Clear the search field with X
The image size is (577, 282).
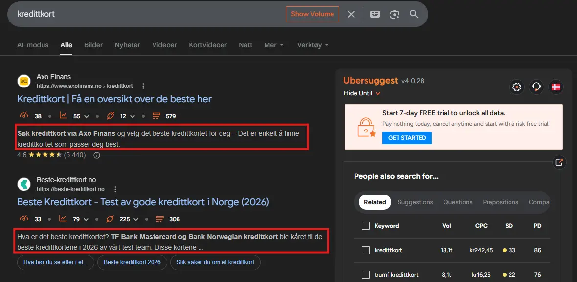pos(351,14)
